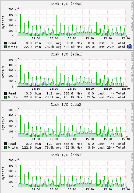134x193 pixels.
Task: Open the Disk I/O (ada2) graph plot
Action: (x=72, y=123)
